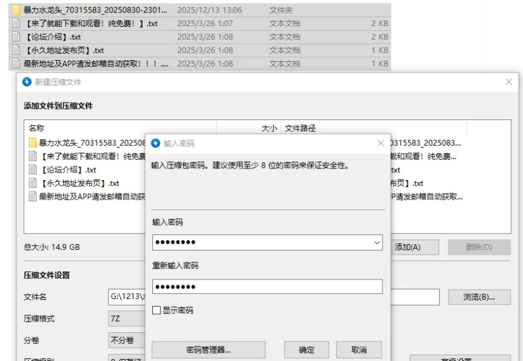Click the text file icon of 【论坛介绍】.txt in the file explorer

point(16,37)
